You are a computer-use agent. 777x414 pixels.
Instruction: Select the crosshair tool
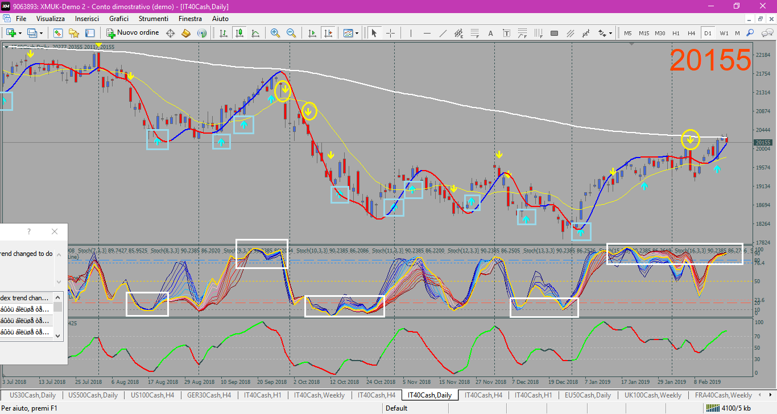[x=390, y=33]
